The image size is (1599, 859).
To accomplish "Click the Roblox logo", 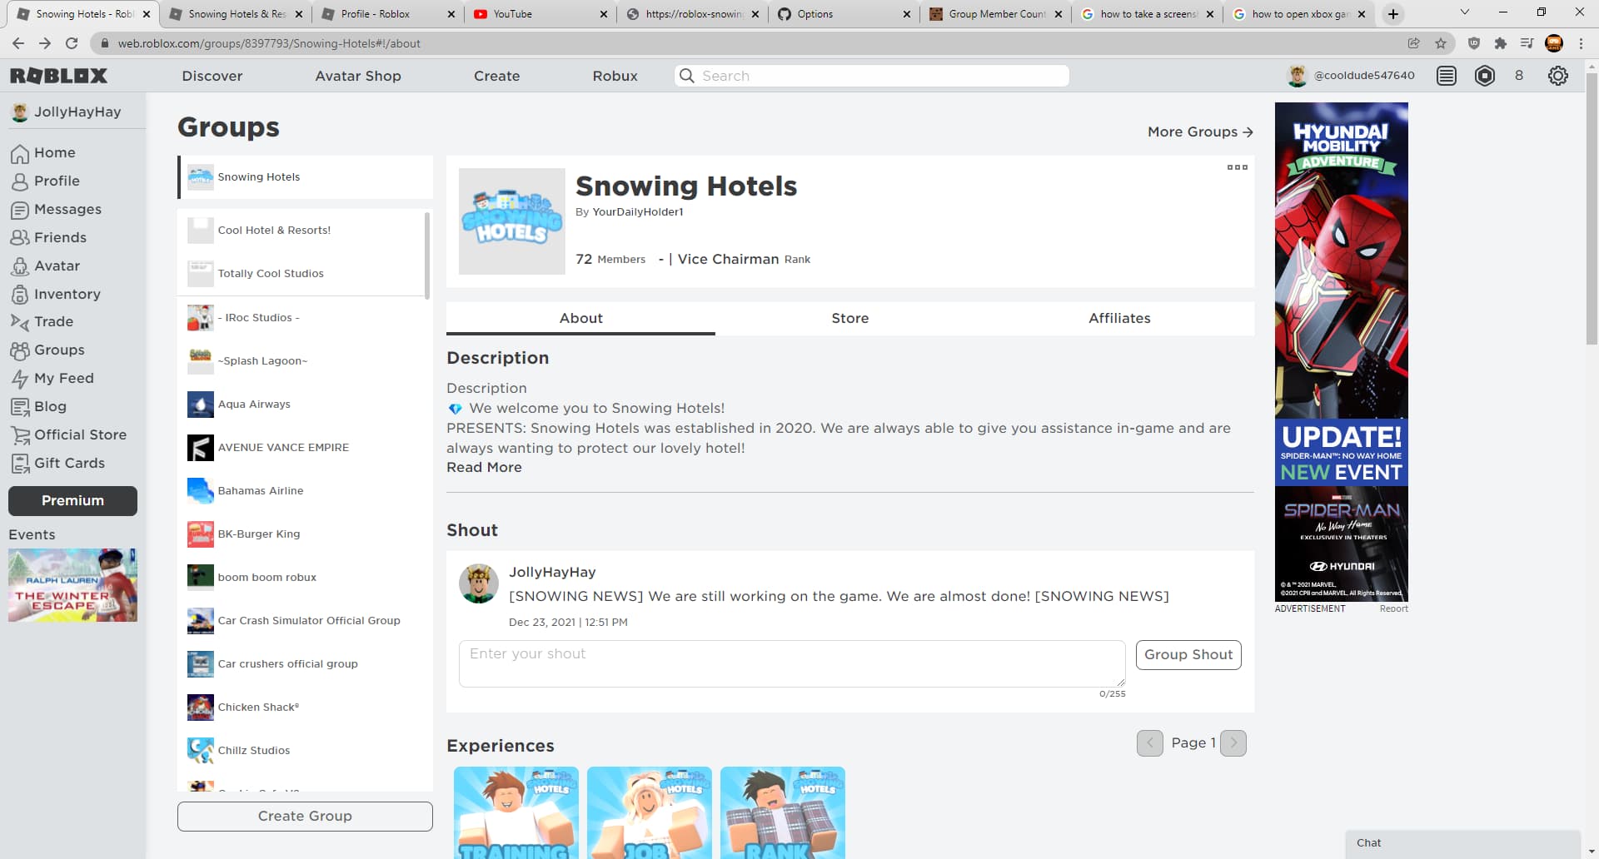I will (58, 76).
